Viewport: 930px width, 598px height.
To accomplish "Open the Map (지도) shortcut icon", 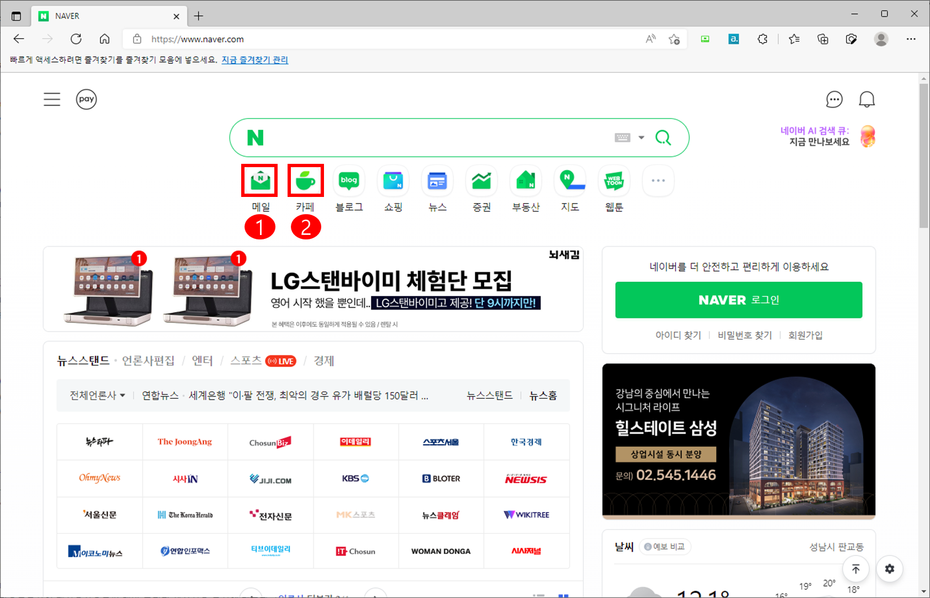I will [570, 180].
